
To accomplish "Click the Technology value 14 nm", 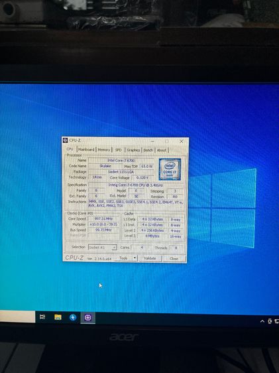I will click(97, 177).
